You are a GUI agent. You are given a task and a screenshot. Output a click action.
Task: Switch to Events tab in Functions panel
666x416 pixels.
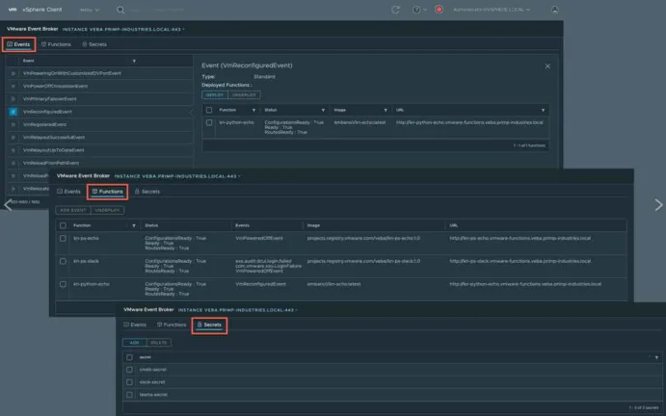pos(68,192)
